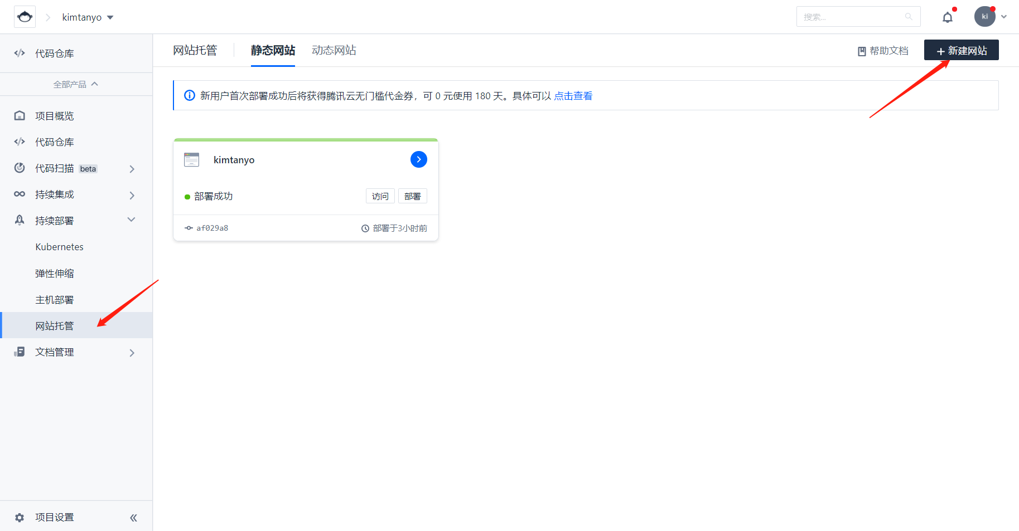
Task: Click the 项目概览 home icon
Action: (20, 116)
